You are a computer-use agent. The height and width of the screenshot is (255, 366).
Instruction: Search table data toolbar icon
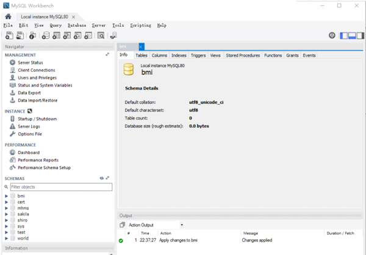(x=101, y=35)
